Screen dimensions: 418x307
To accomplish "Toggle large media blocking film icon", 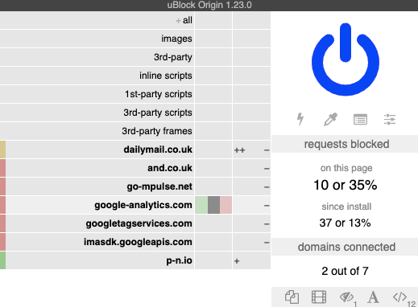I will (319, 297).
